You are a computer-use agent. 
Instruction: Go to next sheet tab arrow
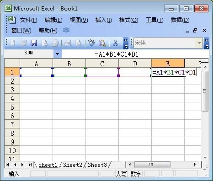pos(22,165)
